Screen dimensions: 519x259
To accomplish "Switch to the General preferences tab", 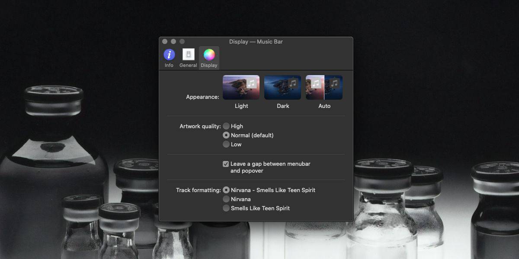I will [x=188, y=58].
